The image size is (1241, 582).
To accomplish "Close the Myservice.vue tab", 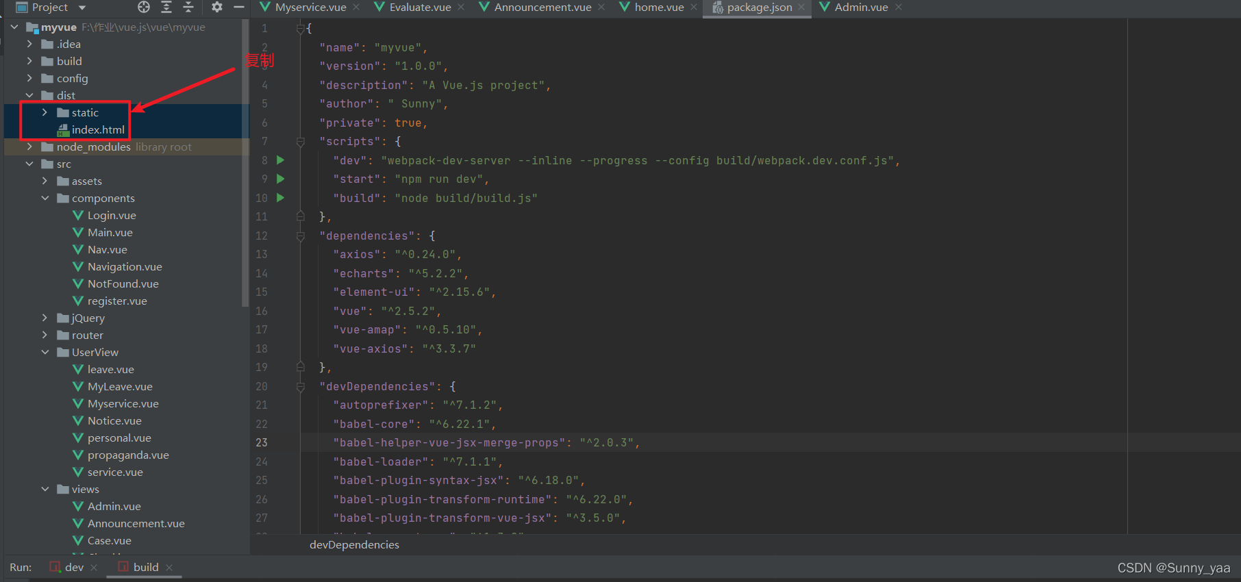I will coord(356,8).
